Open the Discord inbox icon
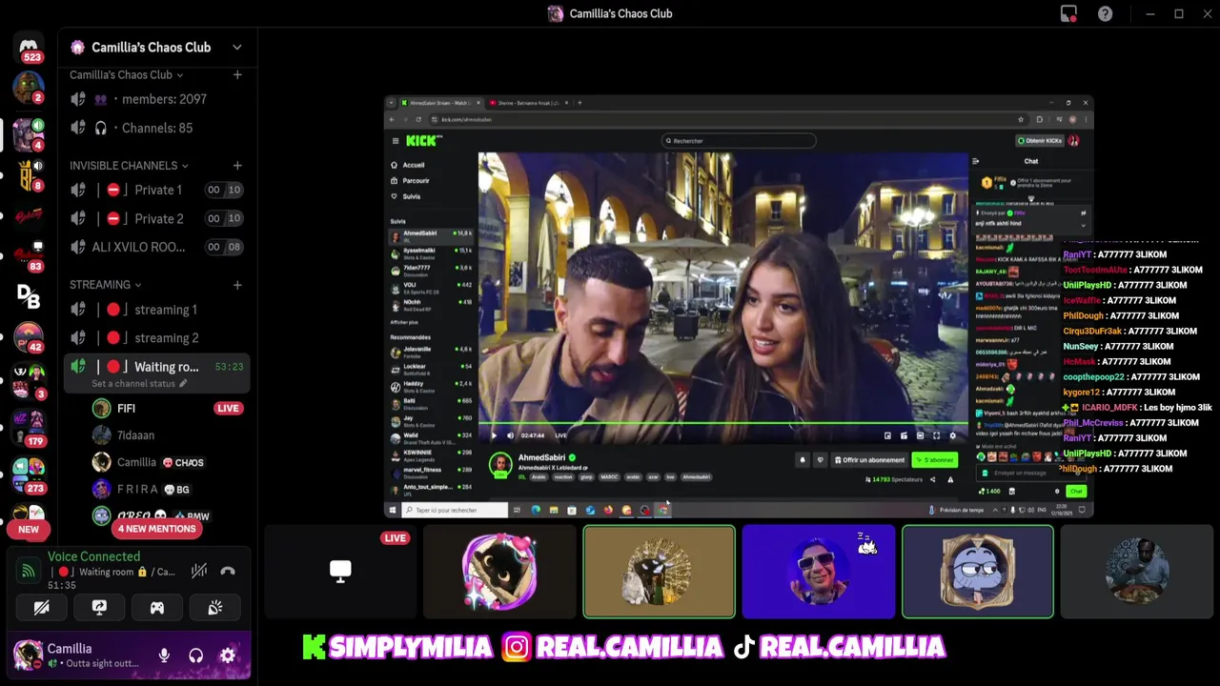 (1068, 13)
